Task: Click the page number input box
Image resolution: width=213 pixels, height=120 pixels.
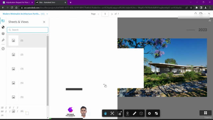Action: 105,14
